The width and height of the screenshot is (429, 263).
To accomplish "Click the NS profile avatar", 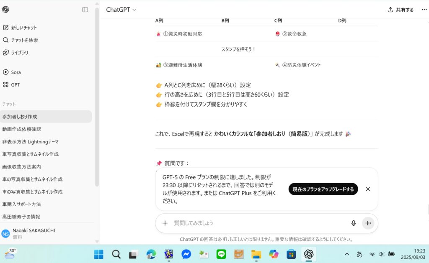I will (5, 234).
